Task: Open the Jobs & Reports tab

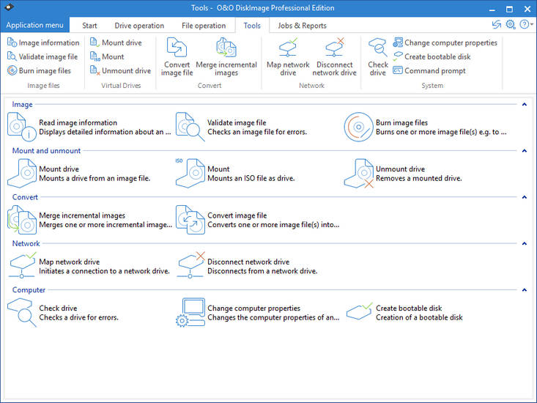Action: [302, 26]
